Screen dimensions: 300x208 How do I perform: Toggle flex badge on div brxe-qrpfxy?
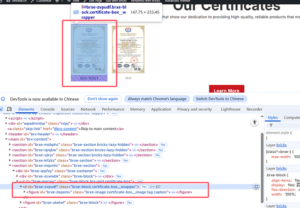(103, 171)
